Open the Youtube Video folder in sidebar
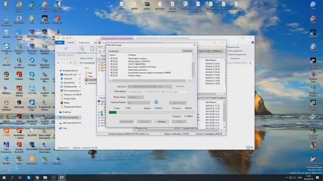 68,99
